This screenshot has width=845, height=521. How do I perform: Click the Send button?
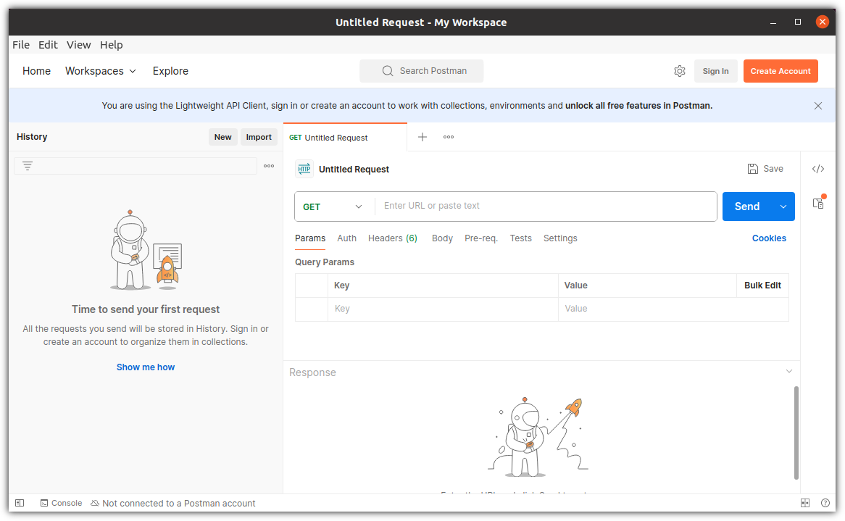[x=747, y=207]
